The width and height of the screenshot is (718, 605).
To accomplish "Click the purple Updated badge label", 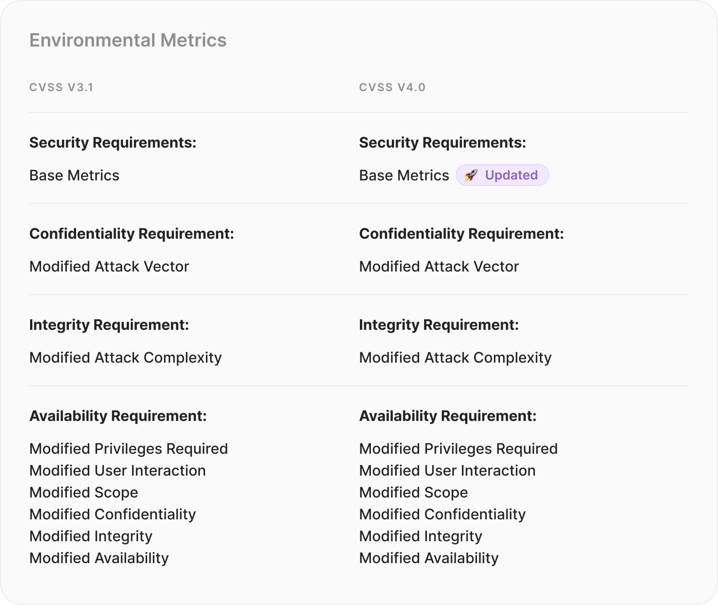I will pyautogui.click(x=511, y=175).
